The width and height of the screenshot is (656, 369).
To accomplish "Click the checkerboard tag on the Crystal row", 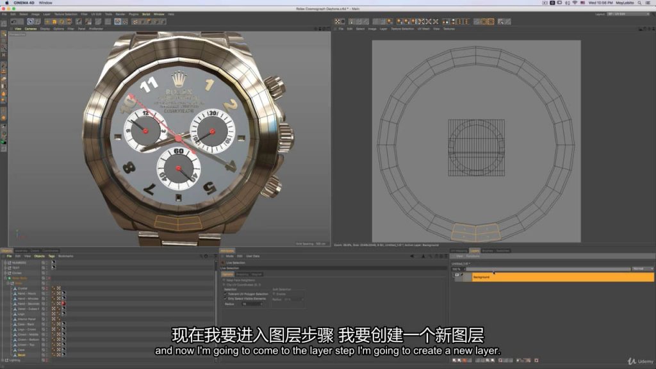I will point(58,288).
